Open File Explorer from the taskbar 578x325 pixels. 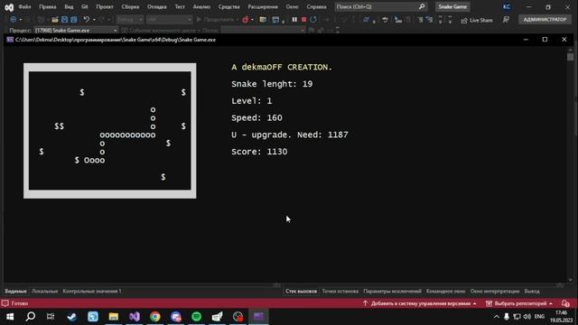[114, 317]
